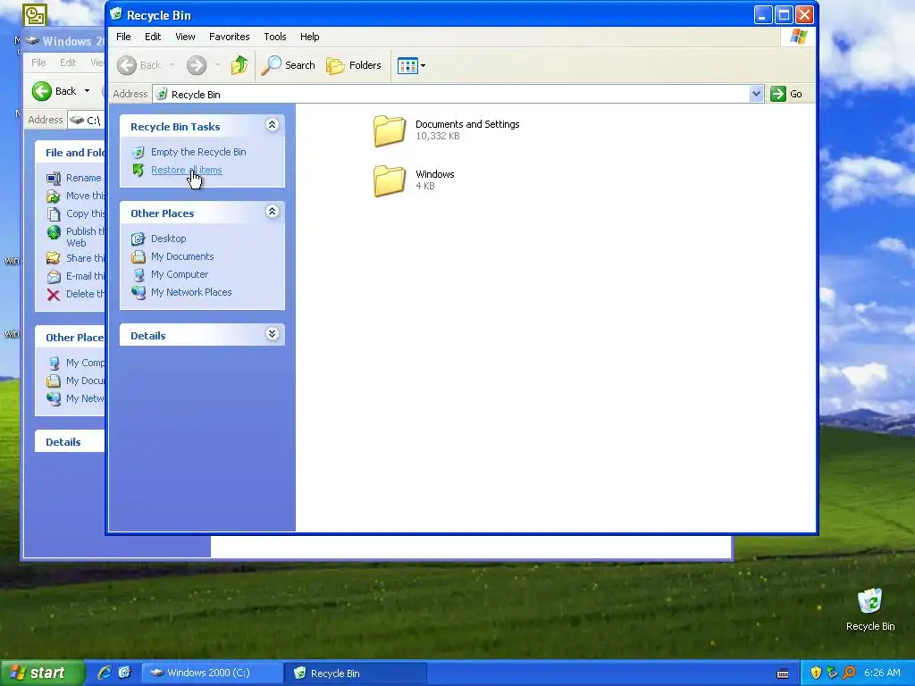The image size is (915, 686).
Task: Click the green Restore all items icon
Action: pos(138,171)
